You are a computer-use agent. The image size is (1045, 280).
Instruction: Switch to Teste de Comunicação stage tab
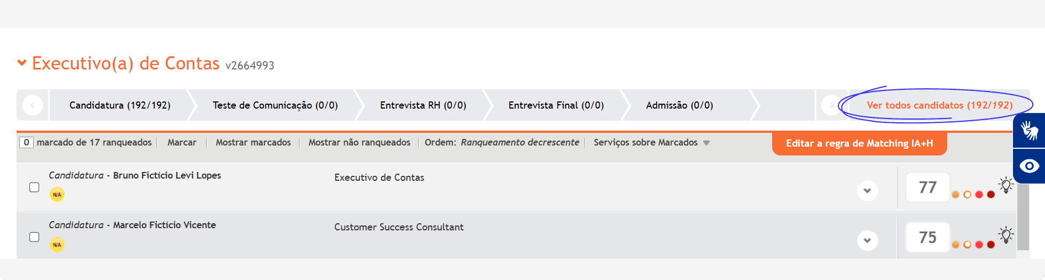click(275, 105)
